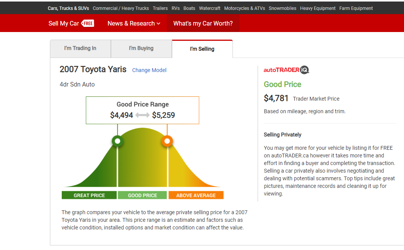Image resolution: width=404 pixels, height=250 pixels.
Task: Click the $5,259 high range value
Action: [x=164, y=115]
